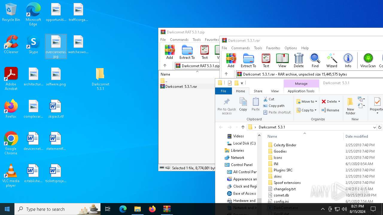The width and height of the screenshot is (383, 215).
Task: Click Date modified column header
Action: click(x=357, y=136)
